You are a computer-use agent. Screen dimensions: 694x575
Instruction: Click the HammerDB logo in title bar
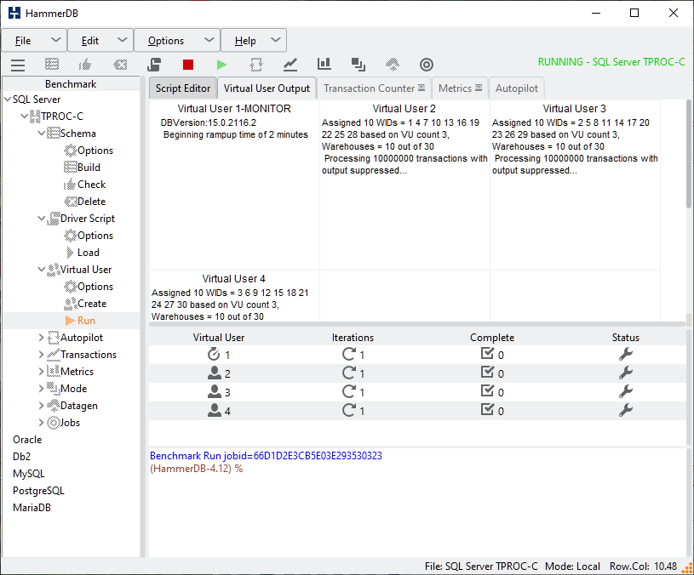(x=14, y=13)
